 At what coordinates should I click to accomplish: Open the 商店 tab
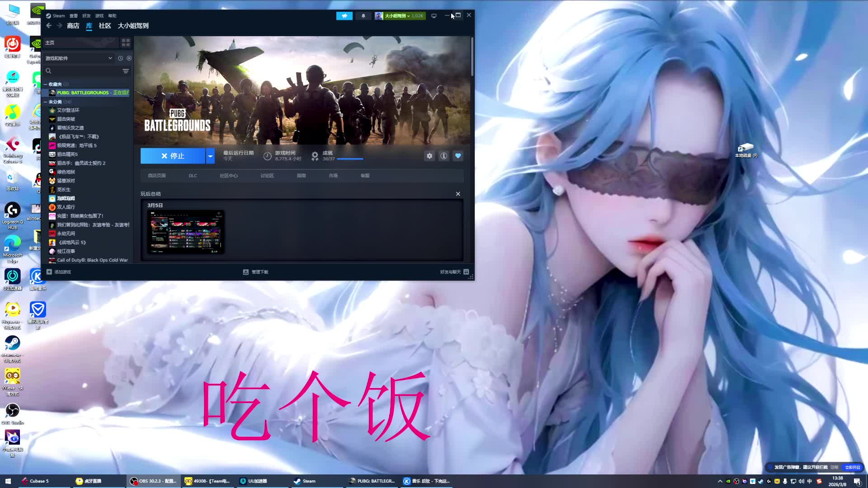pyautogui.click(x=73, y=26)
